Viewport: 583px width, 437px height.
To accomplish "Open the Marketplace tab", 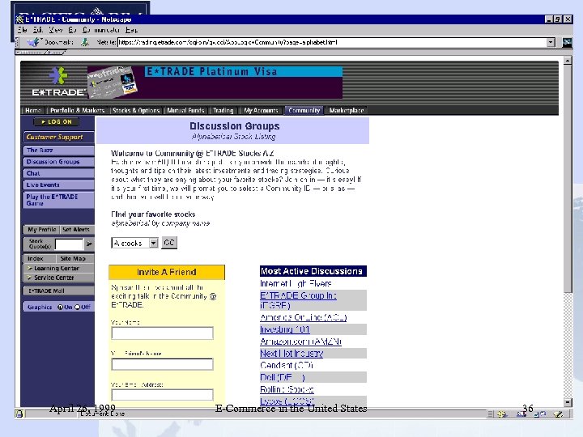I will [347, 110].
